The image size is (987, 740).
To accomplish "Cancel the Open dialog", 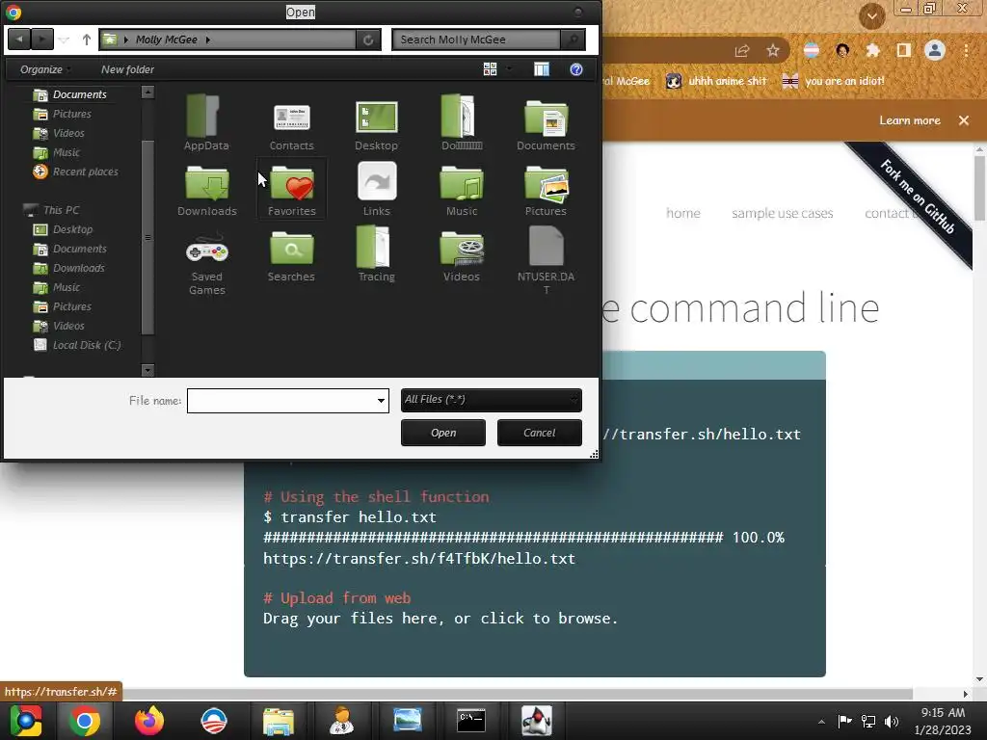I will 540,433.
